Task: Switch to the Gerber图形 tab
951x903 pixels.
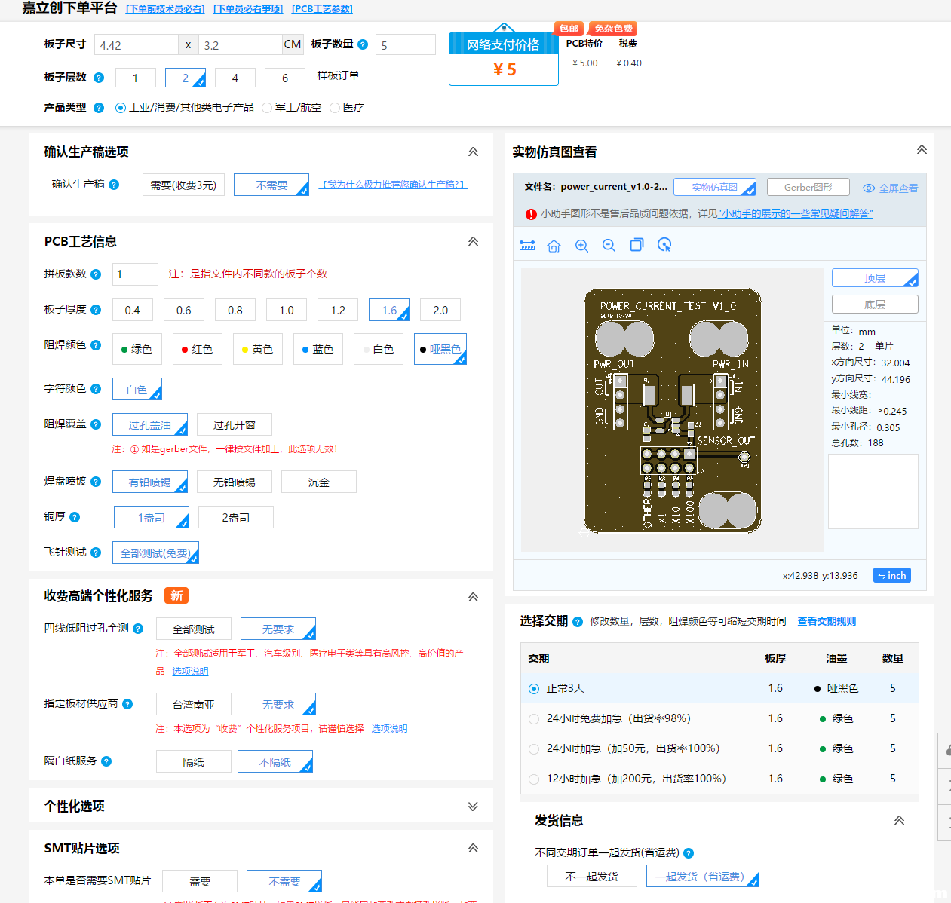Action: click(x=808, y=186)
